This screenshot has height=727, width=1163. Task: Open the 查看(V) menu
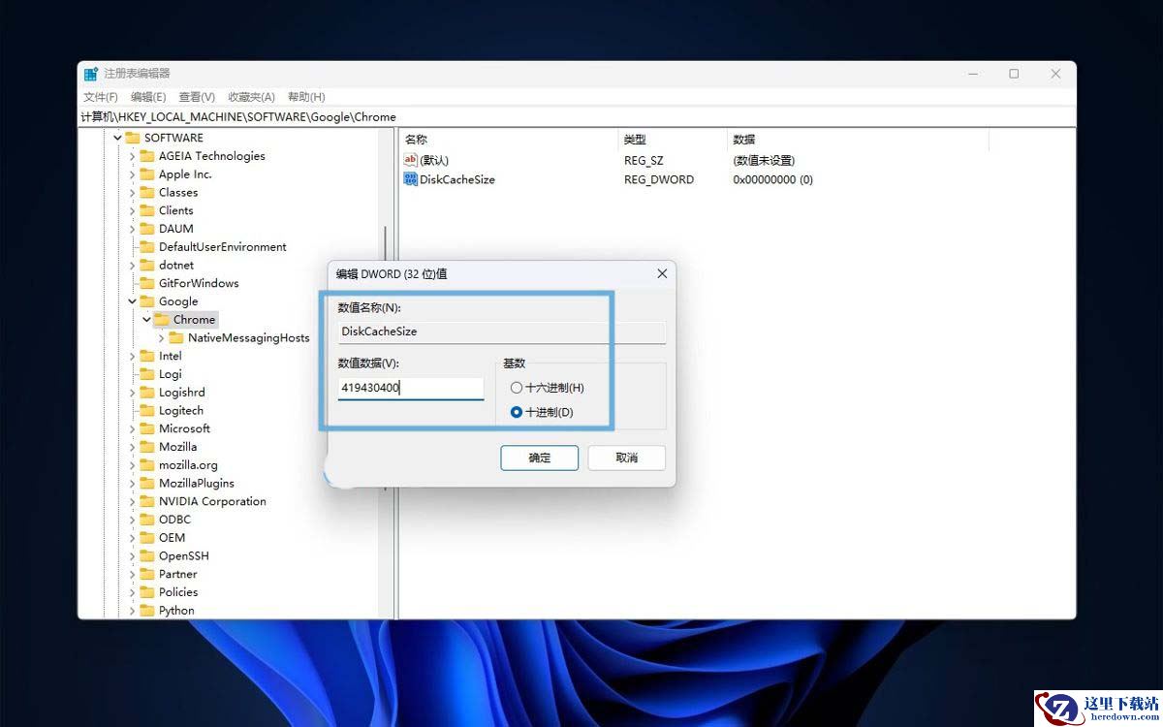[x=197, y=97]
